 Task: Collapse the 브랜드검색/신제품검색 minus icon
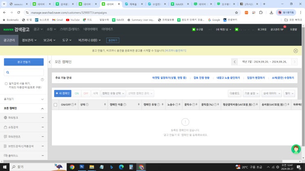pos(43,146)
